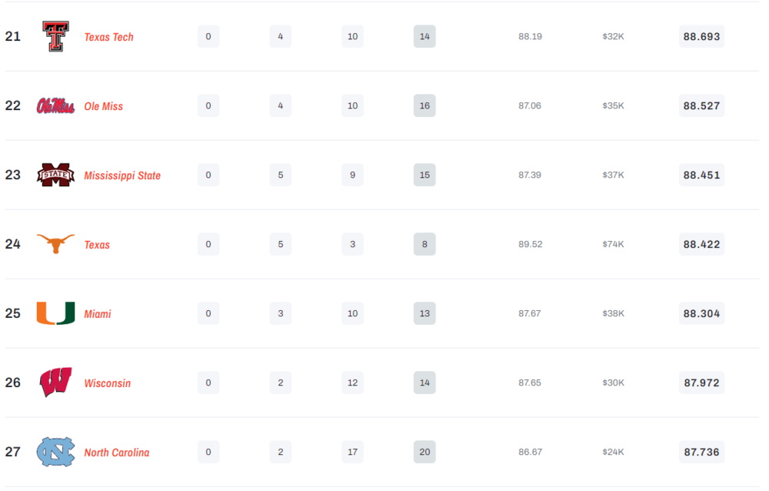Click Texas's 88.422 score badge
This screenshot has width=769, height=491.
[701, 245]
